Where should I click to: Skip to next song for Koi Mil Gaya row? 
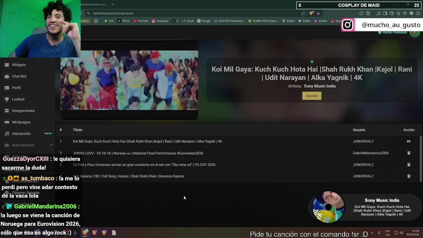pos(409,141)
